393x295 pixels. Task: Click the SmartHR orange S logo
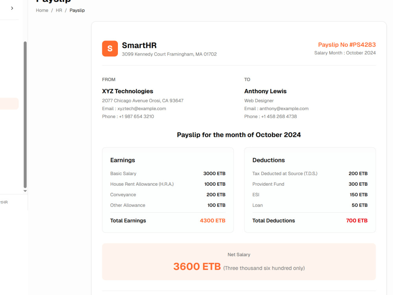[x=110, y=48]
